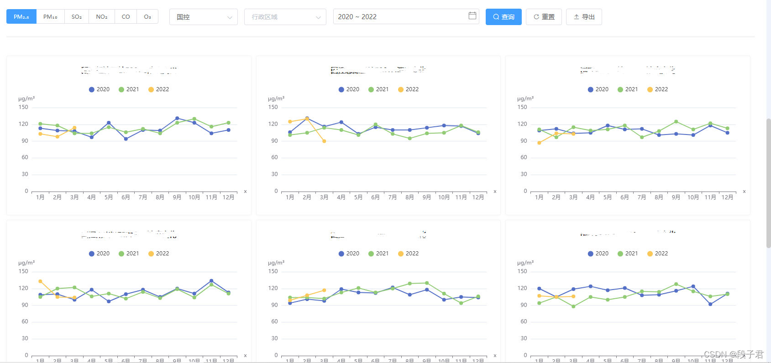Hide the 2020 series in top-middle chart legend
Screen dimensions: 771x363
pyautogui.click(x=349, y=89)
